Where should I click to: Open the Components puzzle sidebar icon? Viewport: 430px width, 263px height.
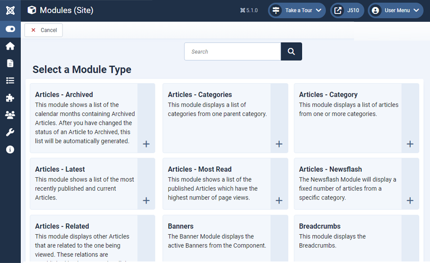10,98
